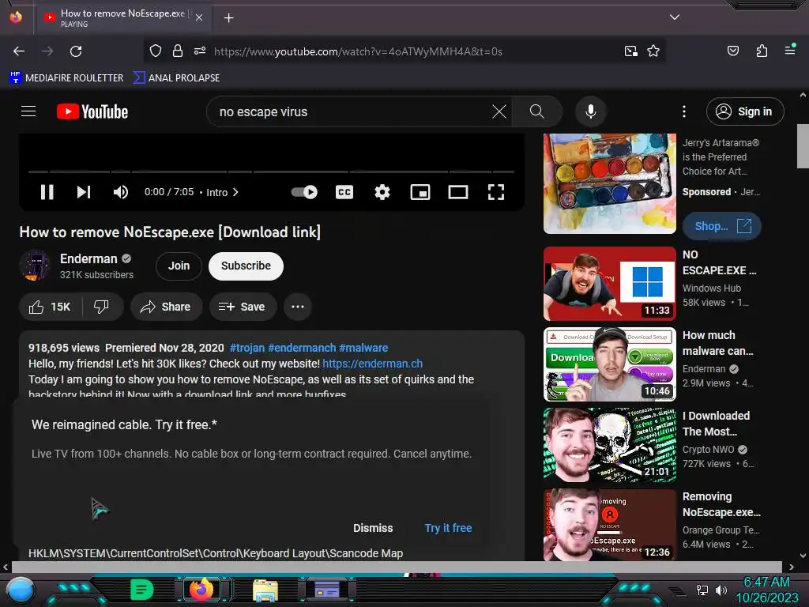Image resolution: width=809 pixels, height=607 pixels.
Task: Click the #trojan hashtag
Action: (x=247, y=348)
